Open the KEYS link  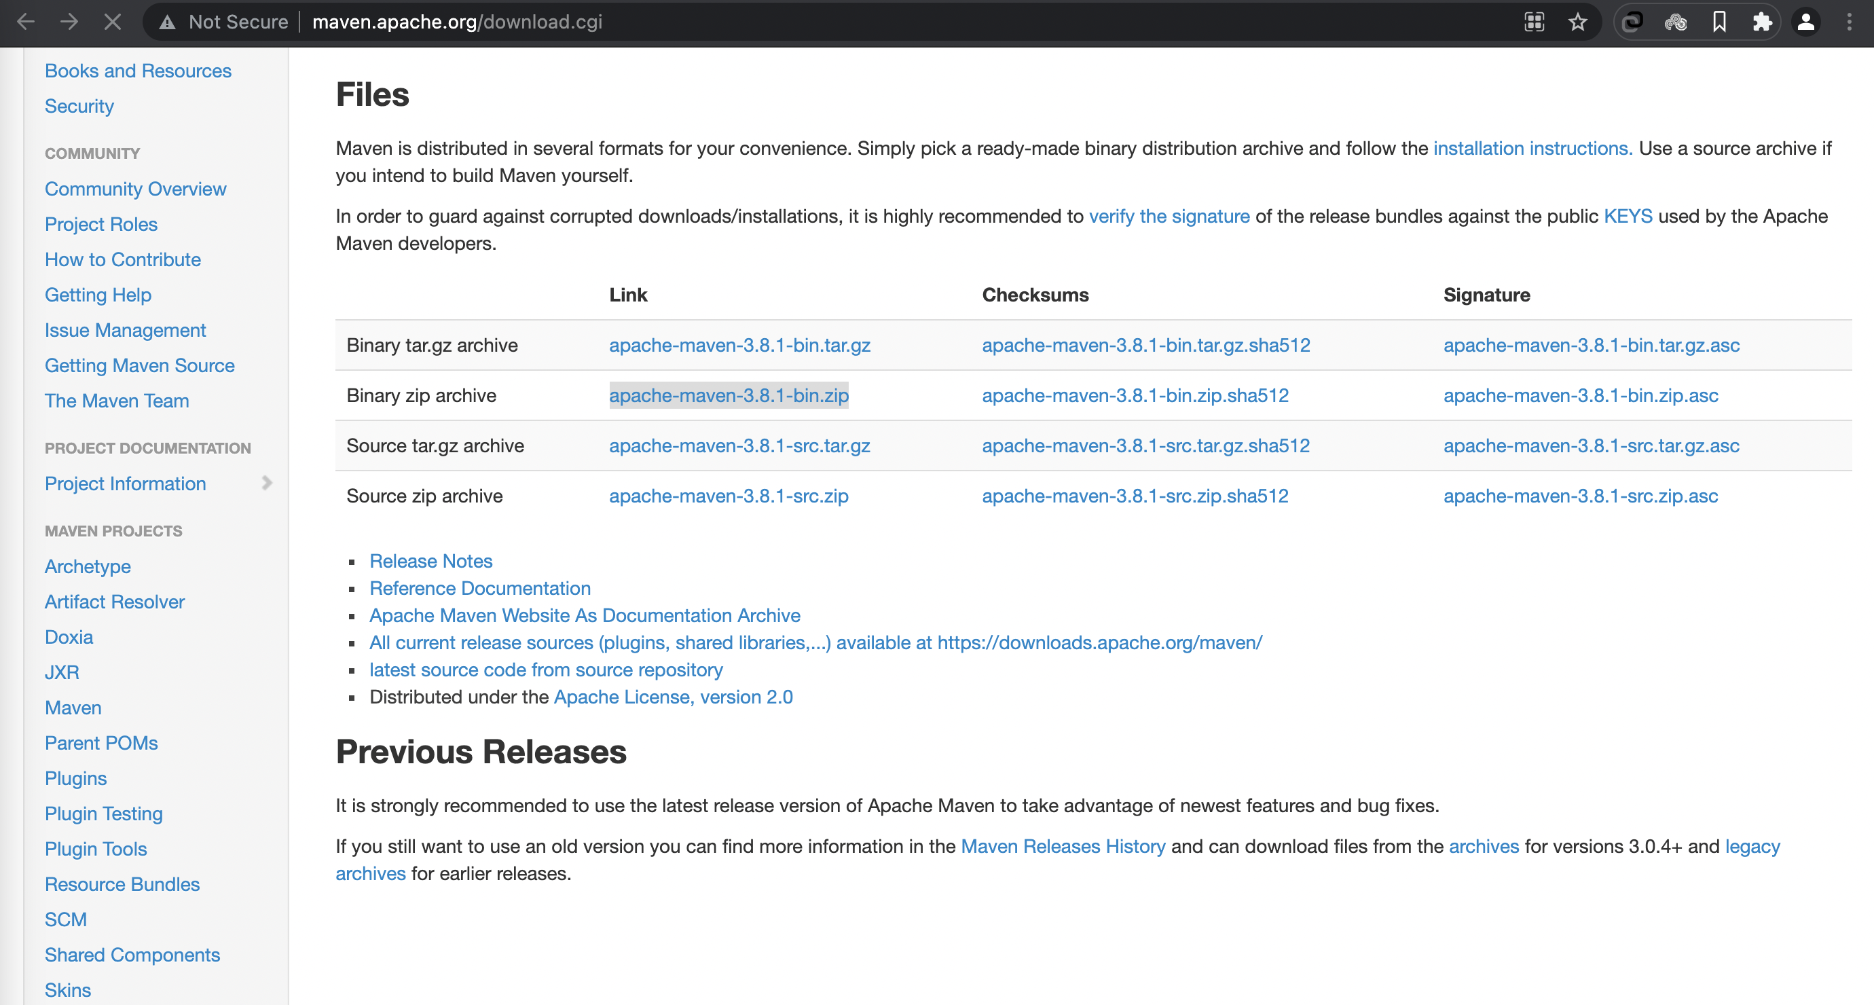pos(1628,216)
